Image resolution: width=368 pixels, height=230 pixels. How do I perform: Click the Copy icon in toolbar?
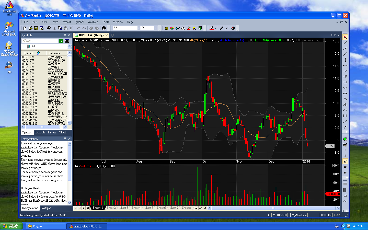[60, 28]
